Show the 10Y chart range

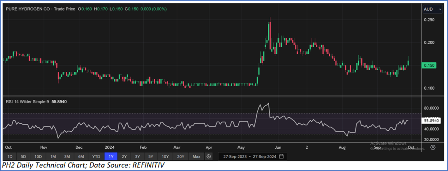(x=165, y=156)
